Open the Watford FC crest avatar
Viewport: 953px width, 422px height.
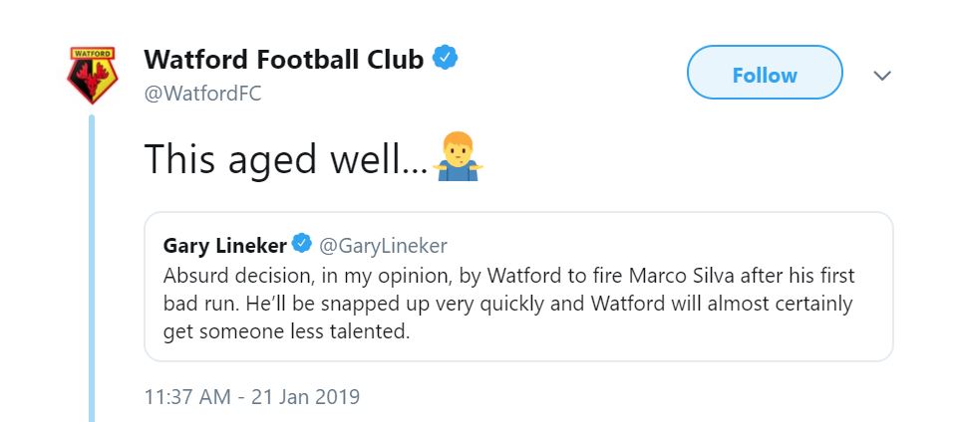click(x=92, y=76)
